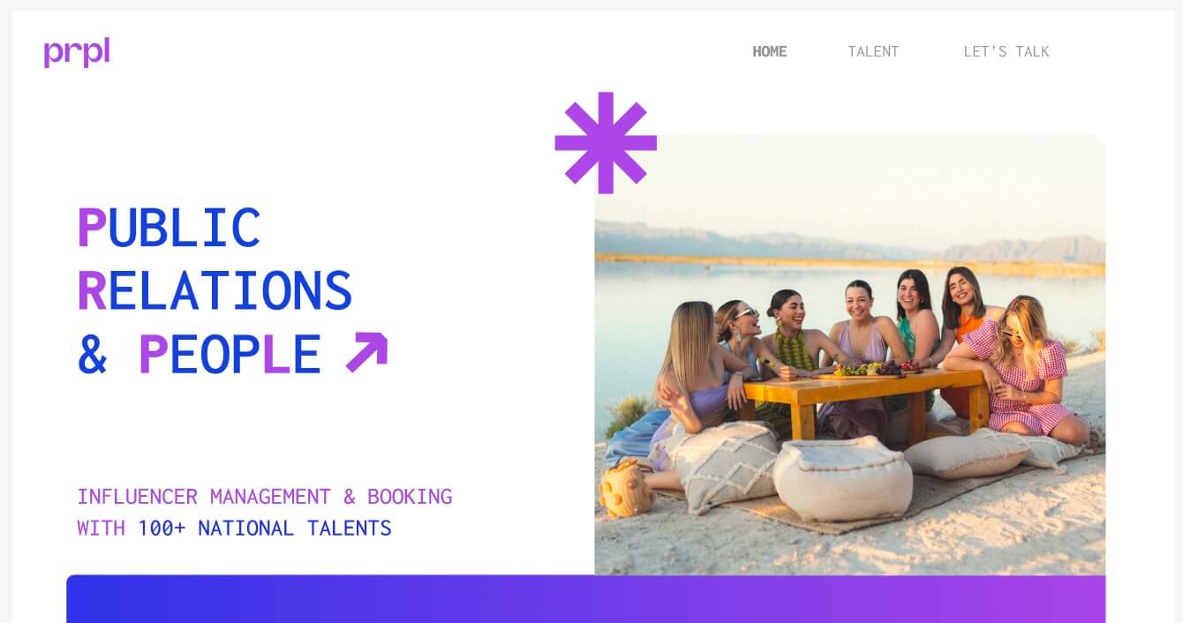This screenshot has width=1183, height=623.
Task: Open the LET'S TALK link
Action: (1006, 51)
